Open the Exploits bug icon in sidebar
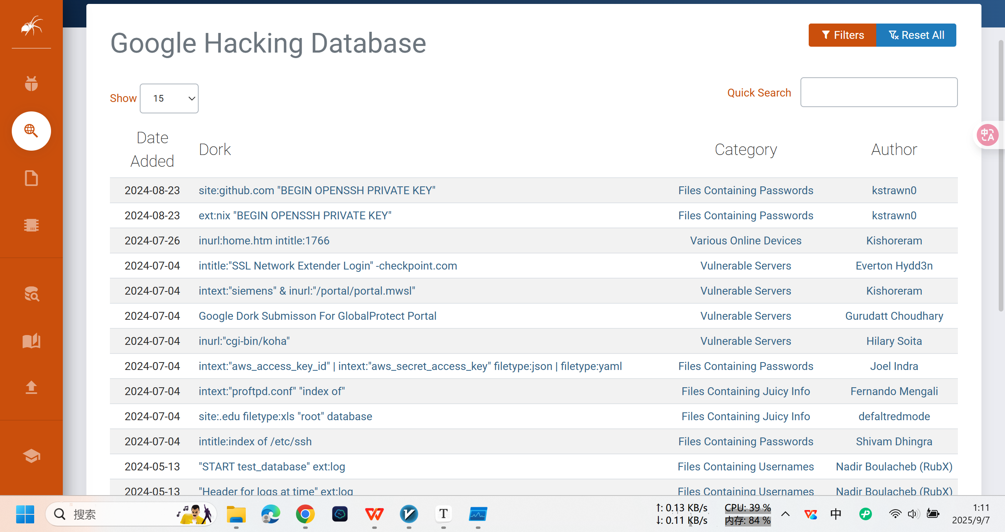 31,83
